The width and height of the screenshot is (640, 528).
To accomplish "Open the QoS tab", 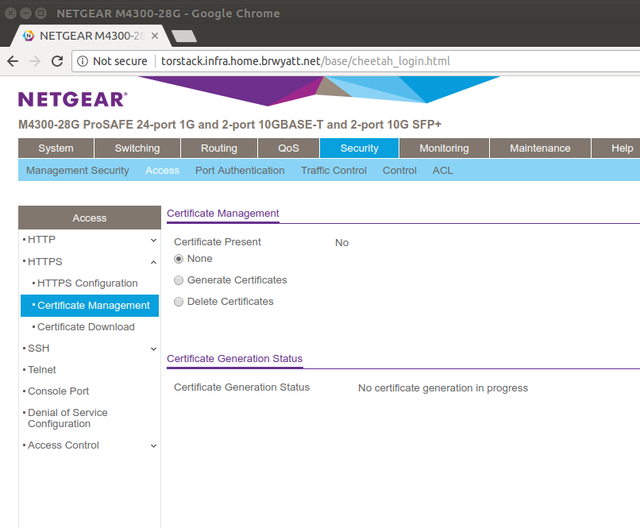I will pyautogui.click(x=288, y=148).
